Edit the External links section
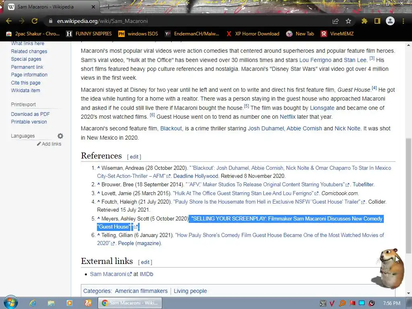412x309 pixels. pyautogui.click(x=145, y=262)
